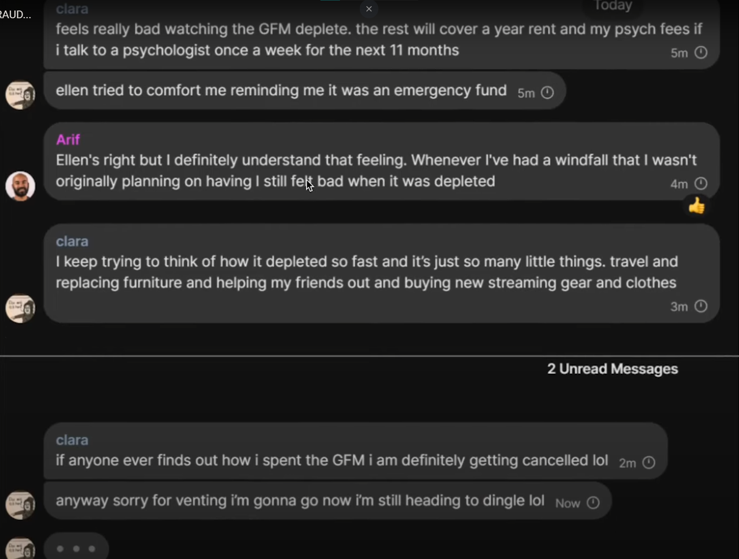The height and width of the screenshot is (559, 739).
Task: Open clara's avatar beside the 'dingle' message
Action: point(20,505)
